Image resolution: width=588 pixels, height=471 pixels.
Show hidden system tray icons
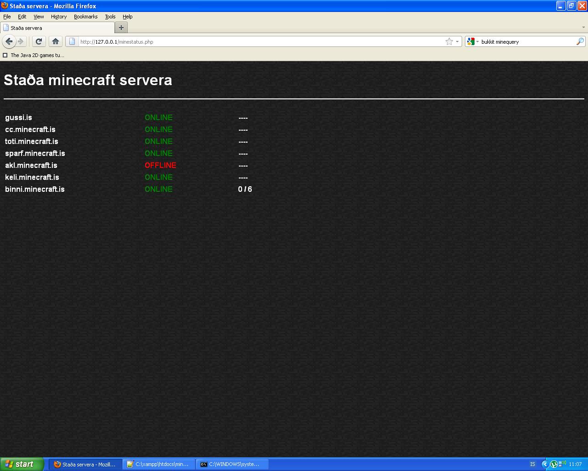pyautogui.click(x=545, y=464)
